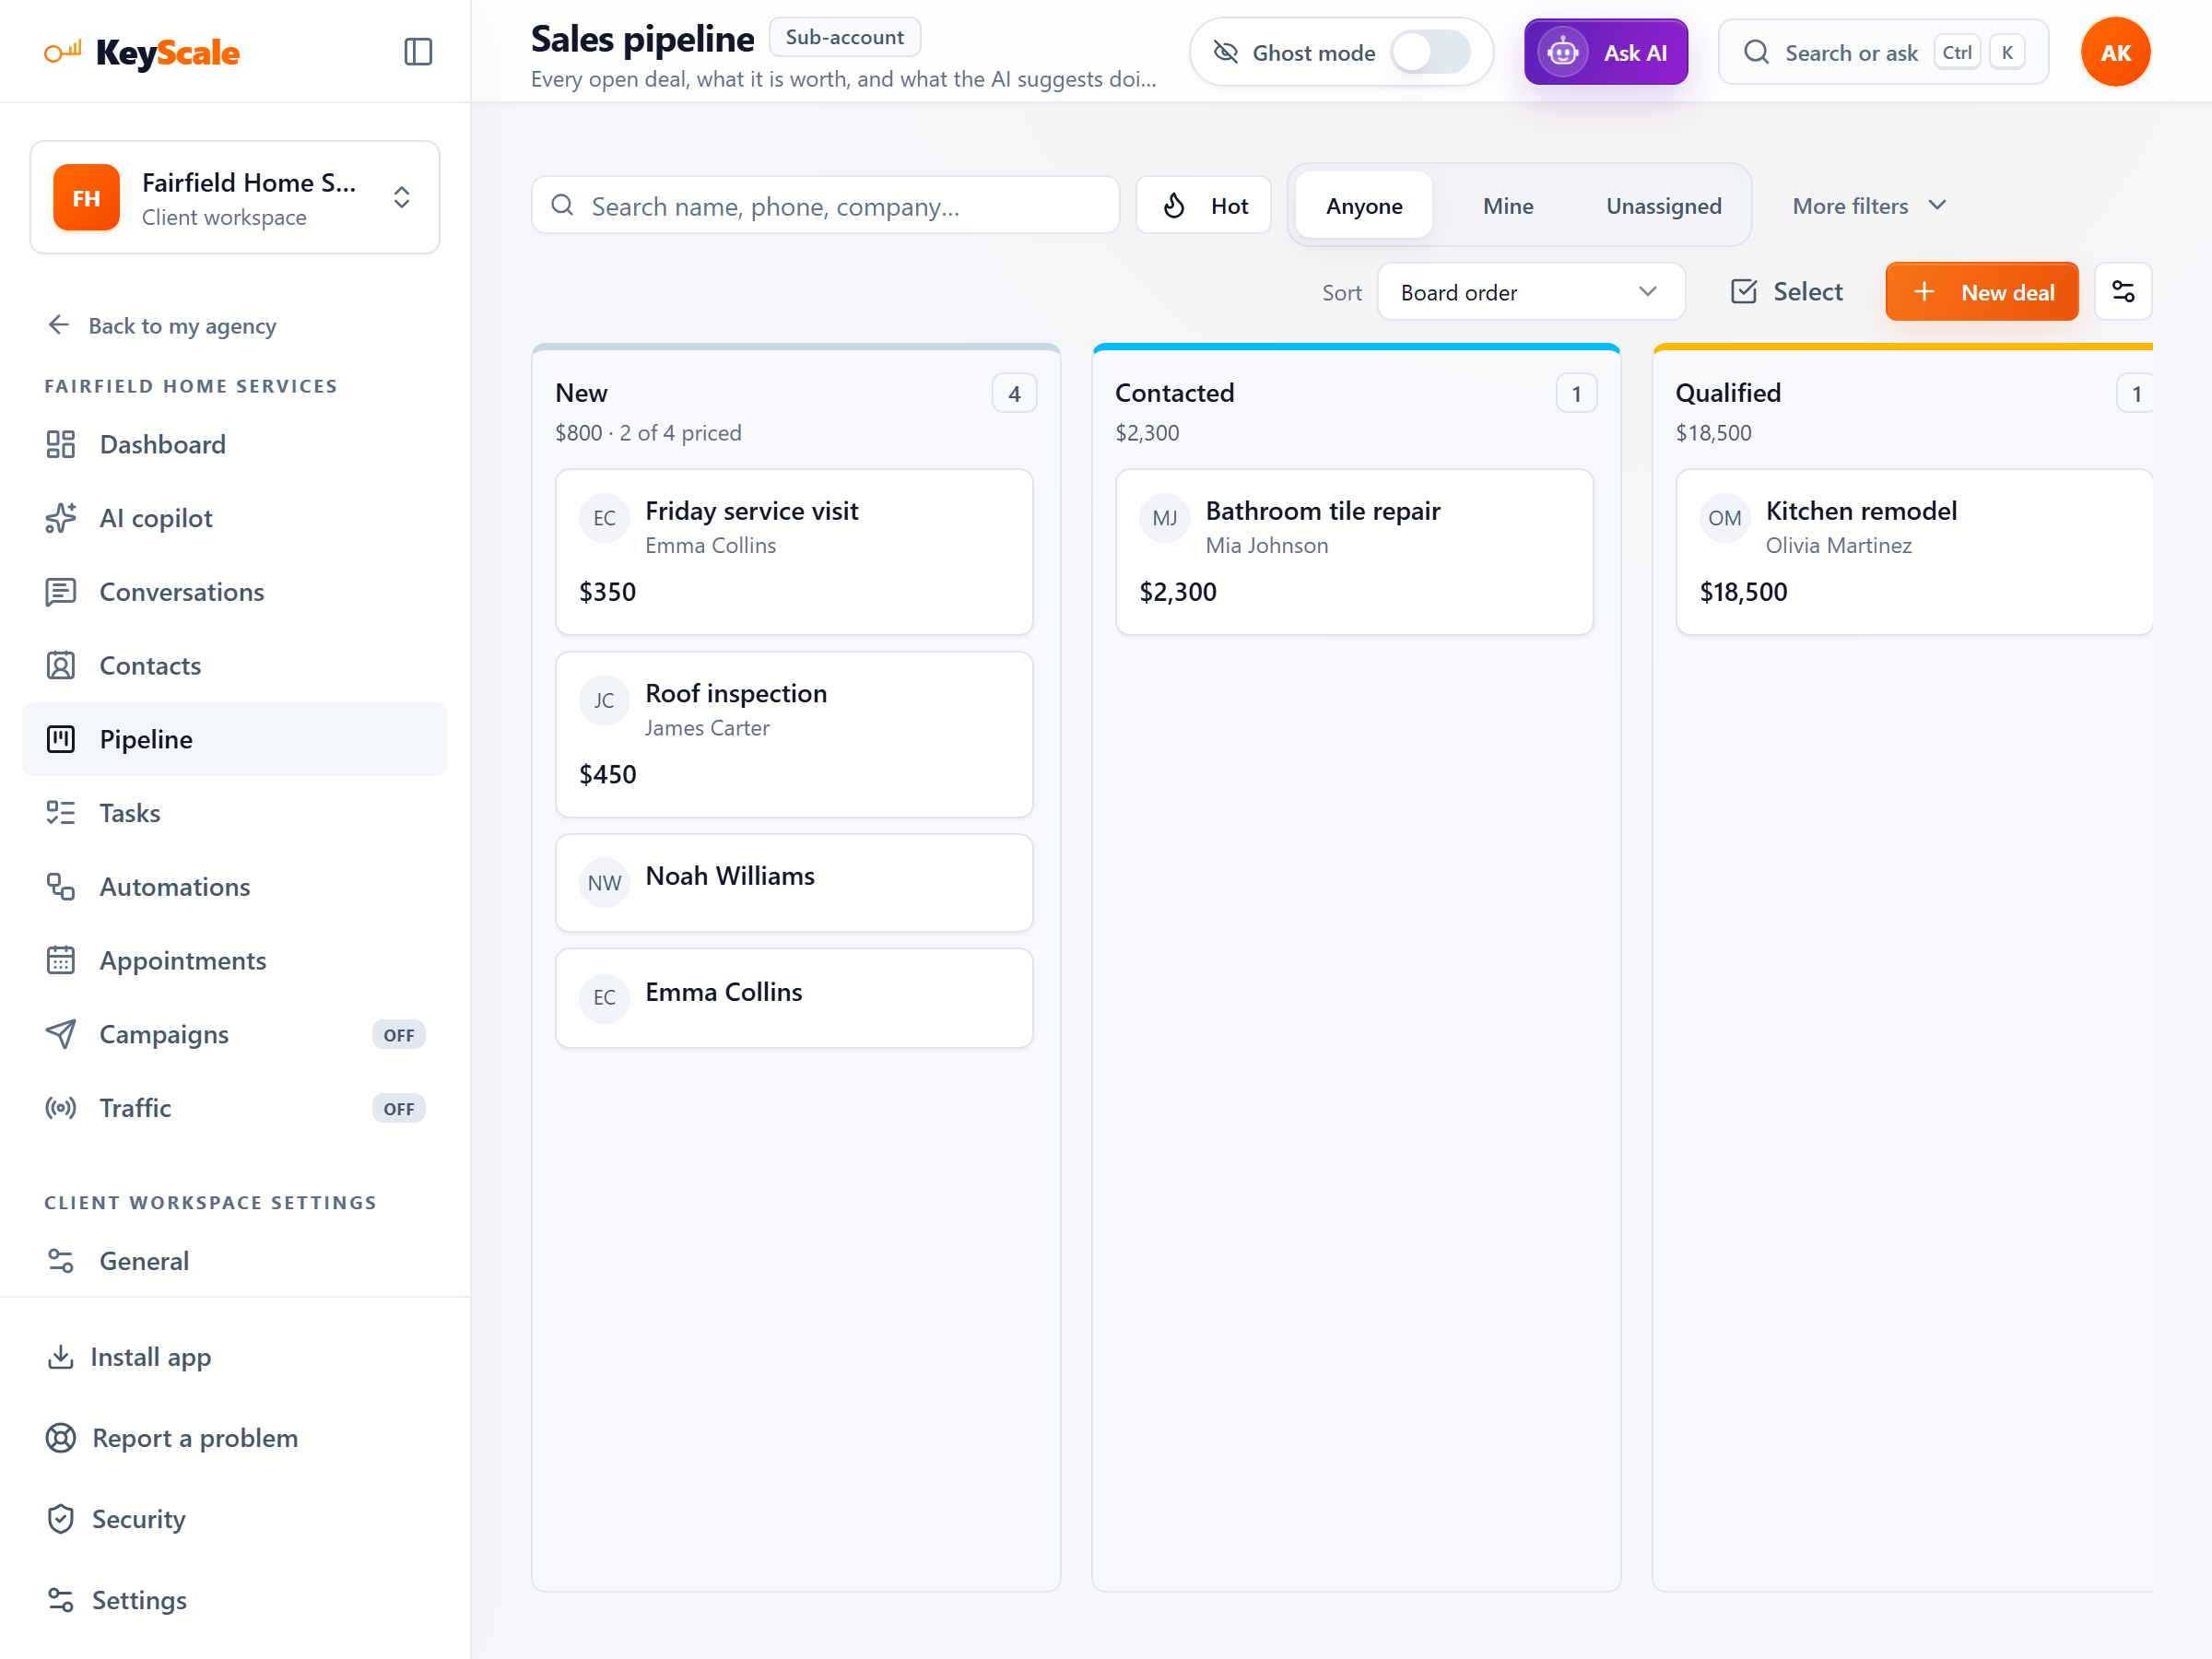Click the Install app download icon
Image resolution: width=2212 pixels, height=1659 pixels.
[x=61, y=1357]
